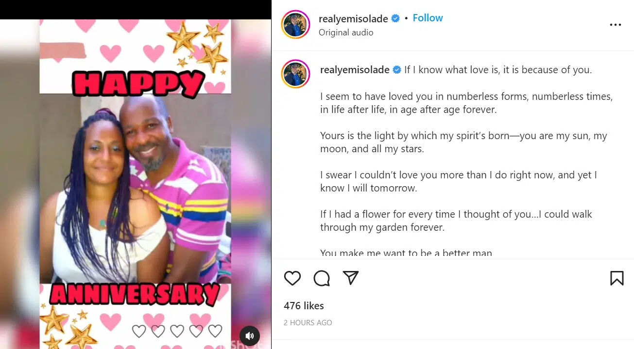This screenshot has height=349, width=634.
Task: Click the verified badge beside the header username
Action: tap(395, 18)
